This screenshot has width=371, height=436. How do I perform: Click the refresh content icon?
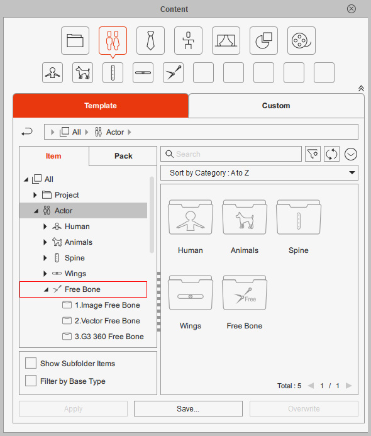[331, 154]
